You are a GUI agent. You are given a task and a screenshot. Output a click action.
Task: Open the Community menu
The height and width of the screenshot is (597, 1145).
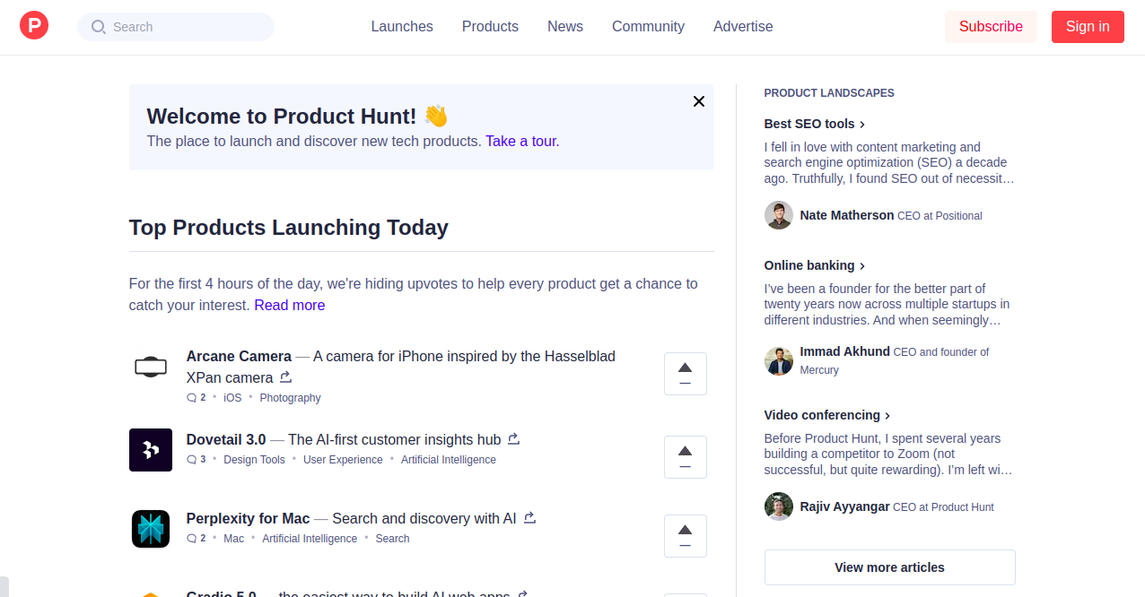648,27
